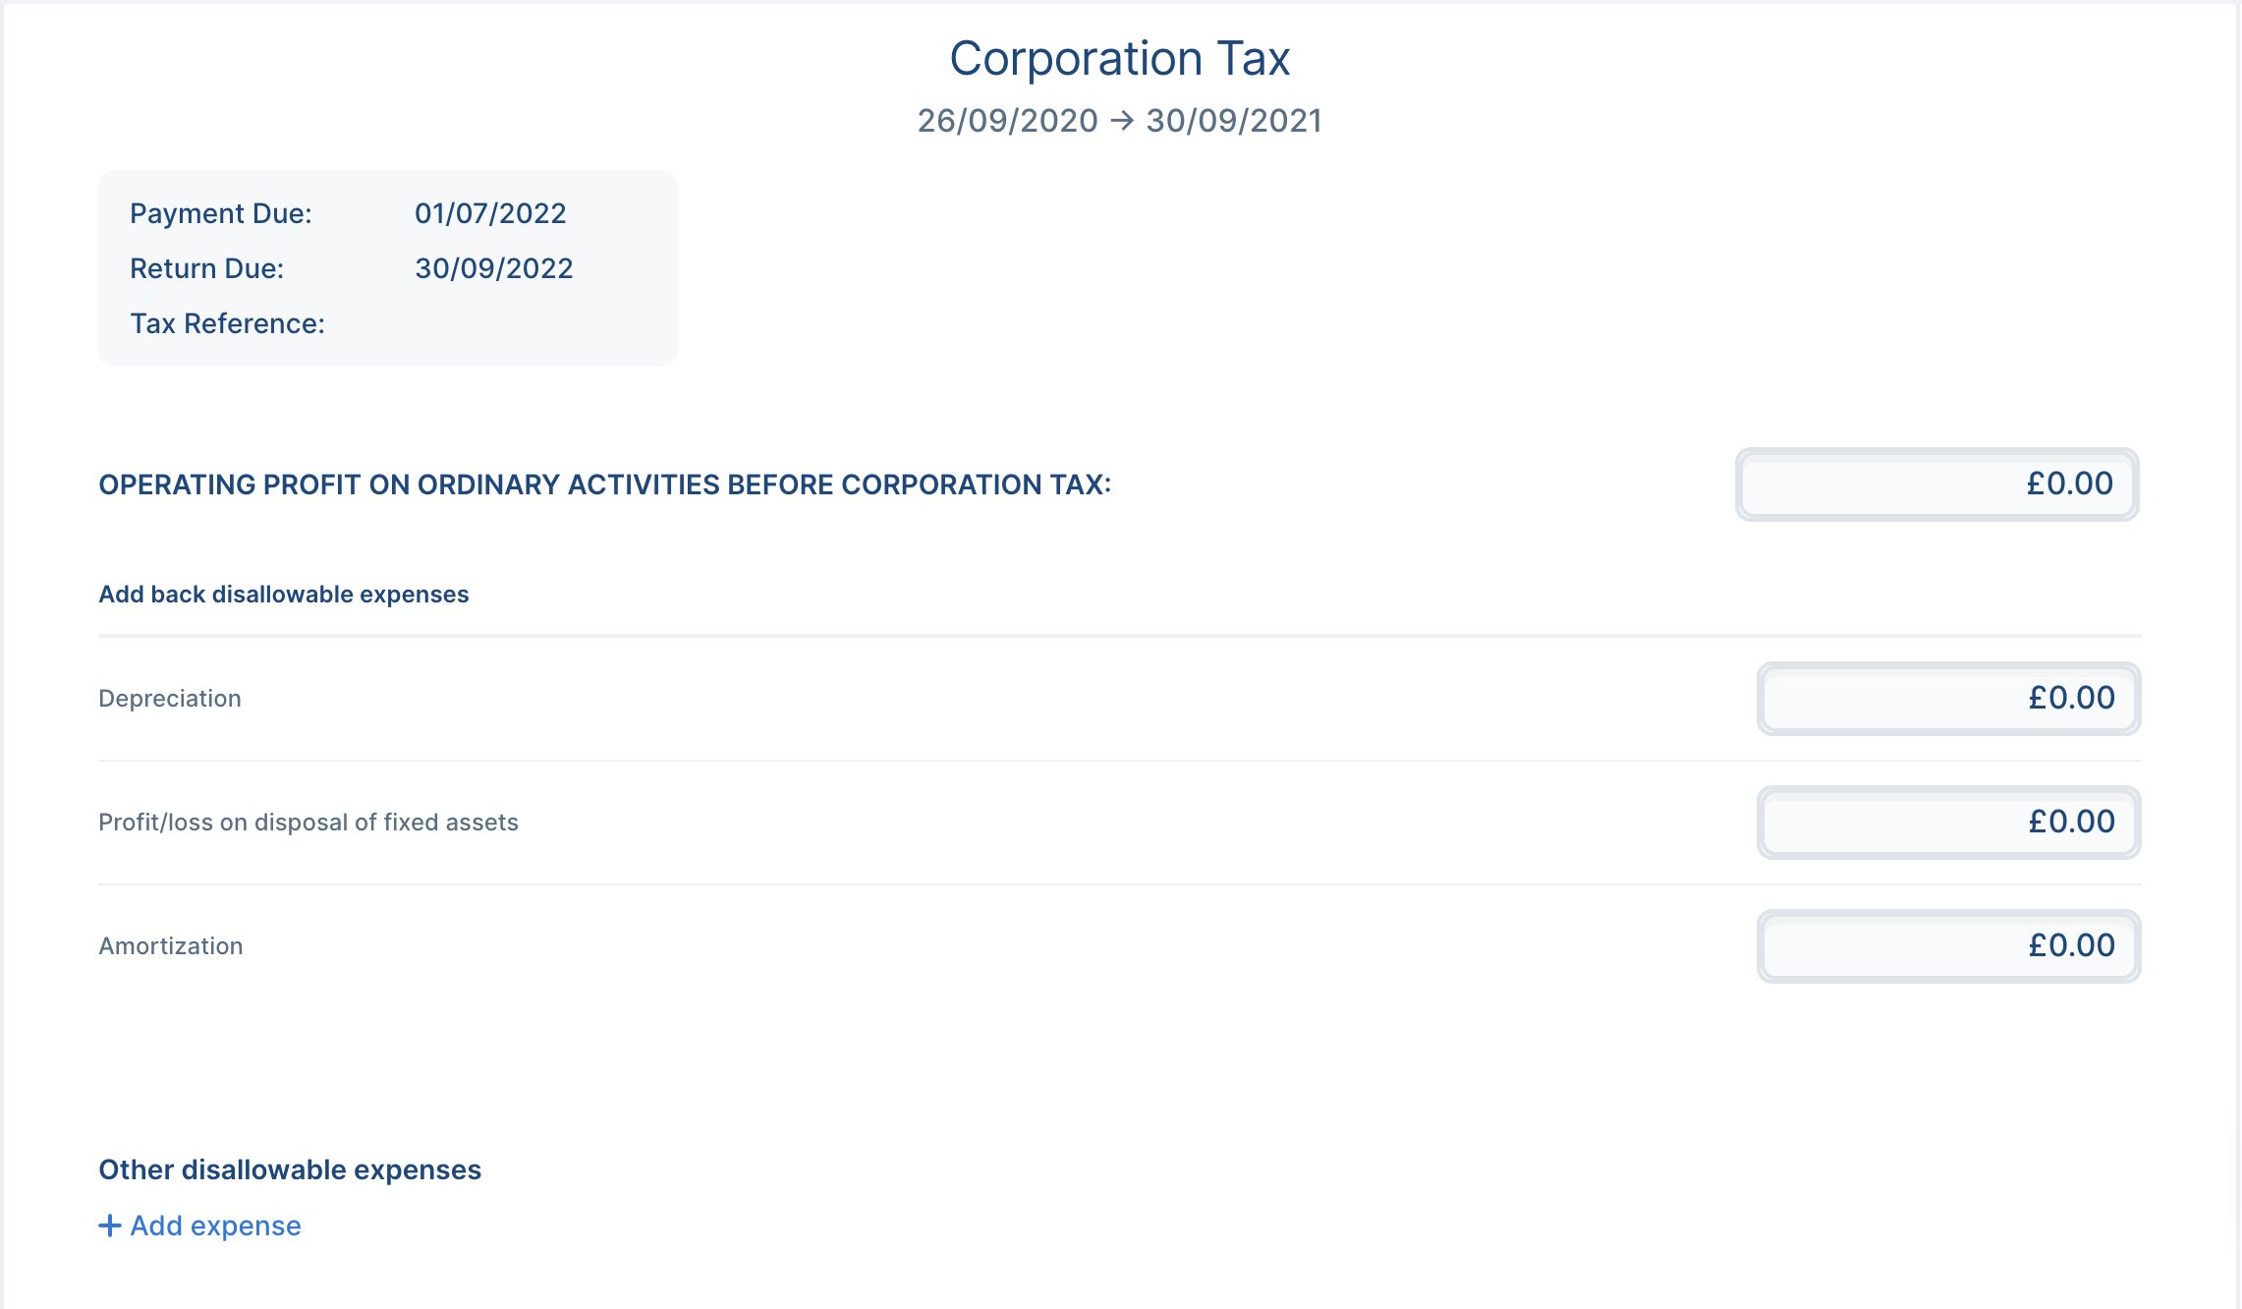The height and width of the screenshot is (1309, 2242).
Task: Click the Payment Due label
Action: [x=221, y=213]
